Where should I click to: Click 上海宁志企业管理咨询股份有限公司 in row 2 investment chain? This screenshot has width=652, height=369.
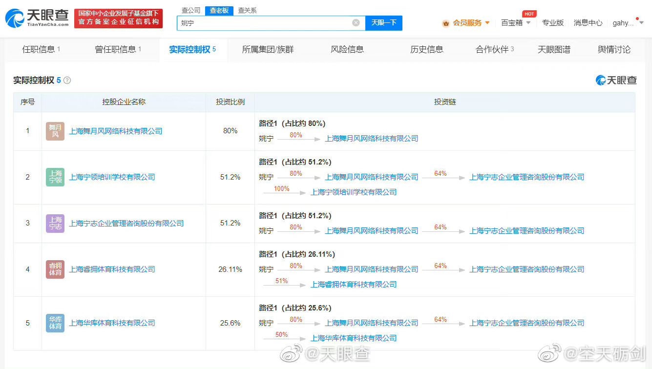coord(527,177)
